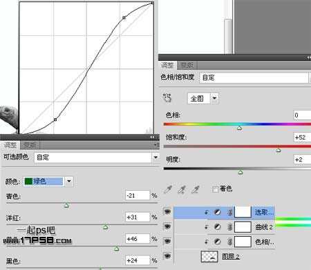Open the 颜色 dropdown arrow next to 绿色
The image size is (311, 270).
pos(69,182)
